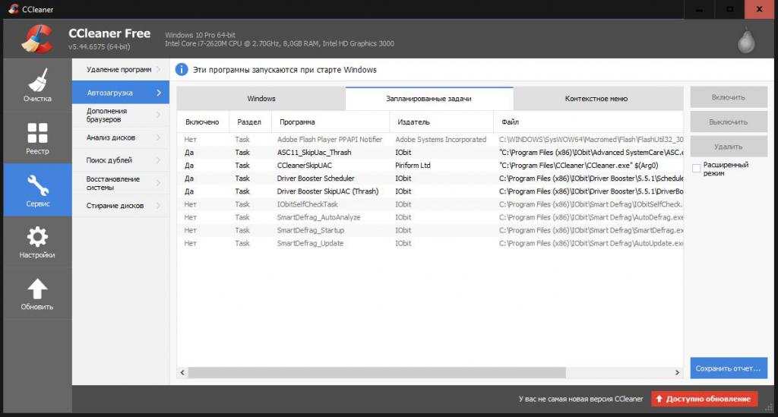Select the CCleanerSkipUAC task
Screen dimensions: 778x417
coord(430,165)
